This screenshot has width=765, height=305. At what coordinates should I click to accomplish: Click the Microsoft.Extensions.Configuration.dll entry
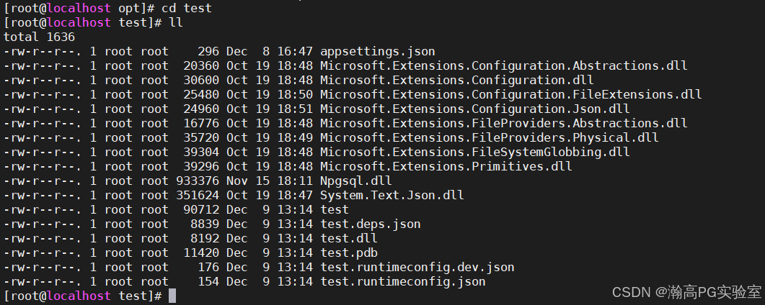(457, 81)
